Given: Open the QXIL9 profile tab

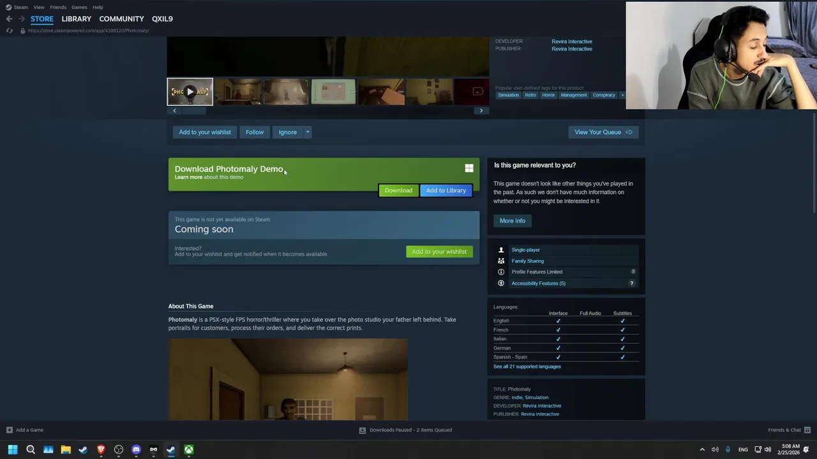Looking at the screenshot, I should [x=162, y=18].
